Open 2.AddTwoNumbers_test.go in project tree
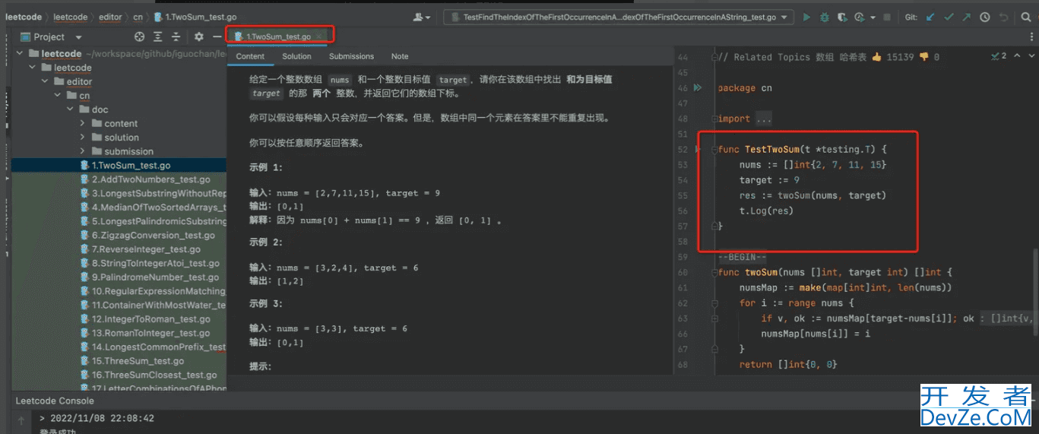 tap(150, 179)
